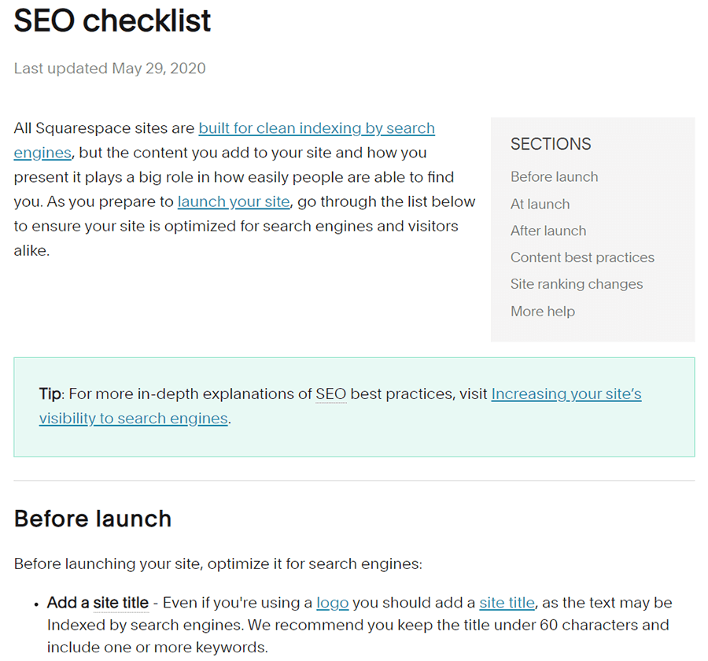
Task: Click the SECTIONS sidebar header
Action: (551, 144)
